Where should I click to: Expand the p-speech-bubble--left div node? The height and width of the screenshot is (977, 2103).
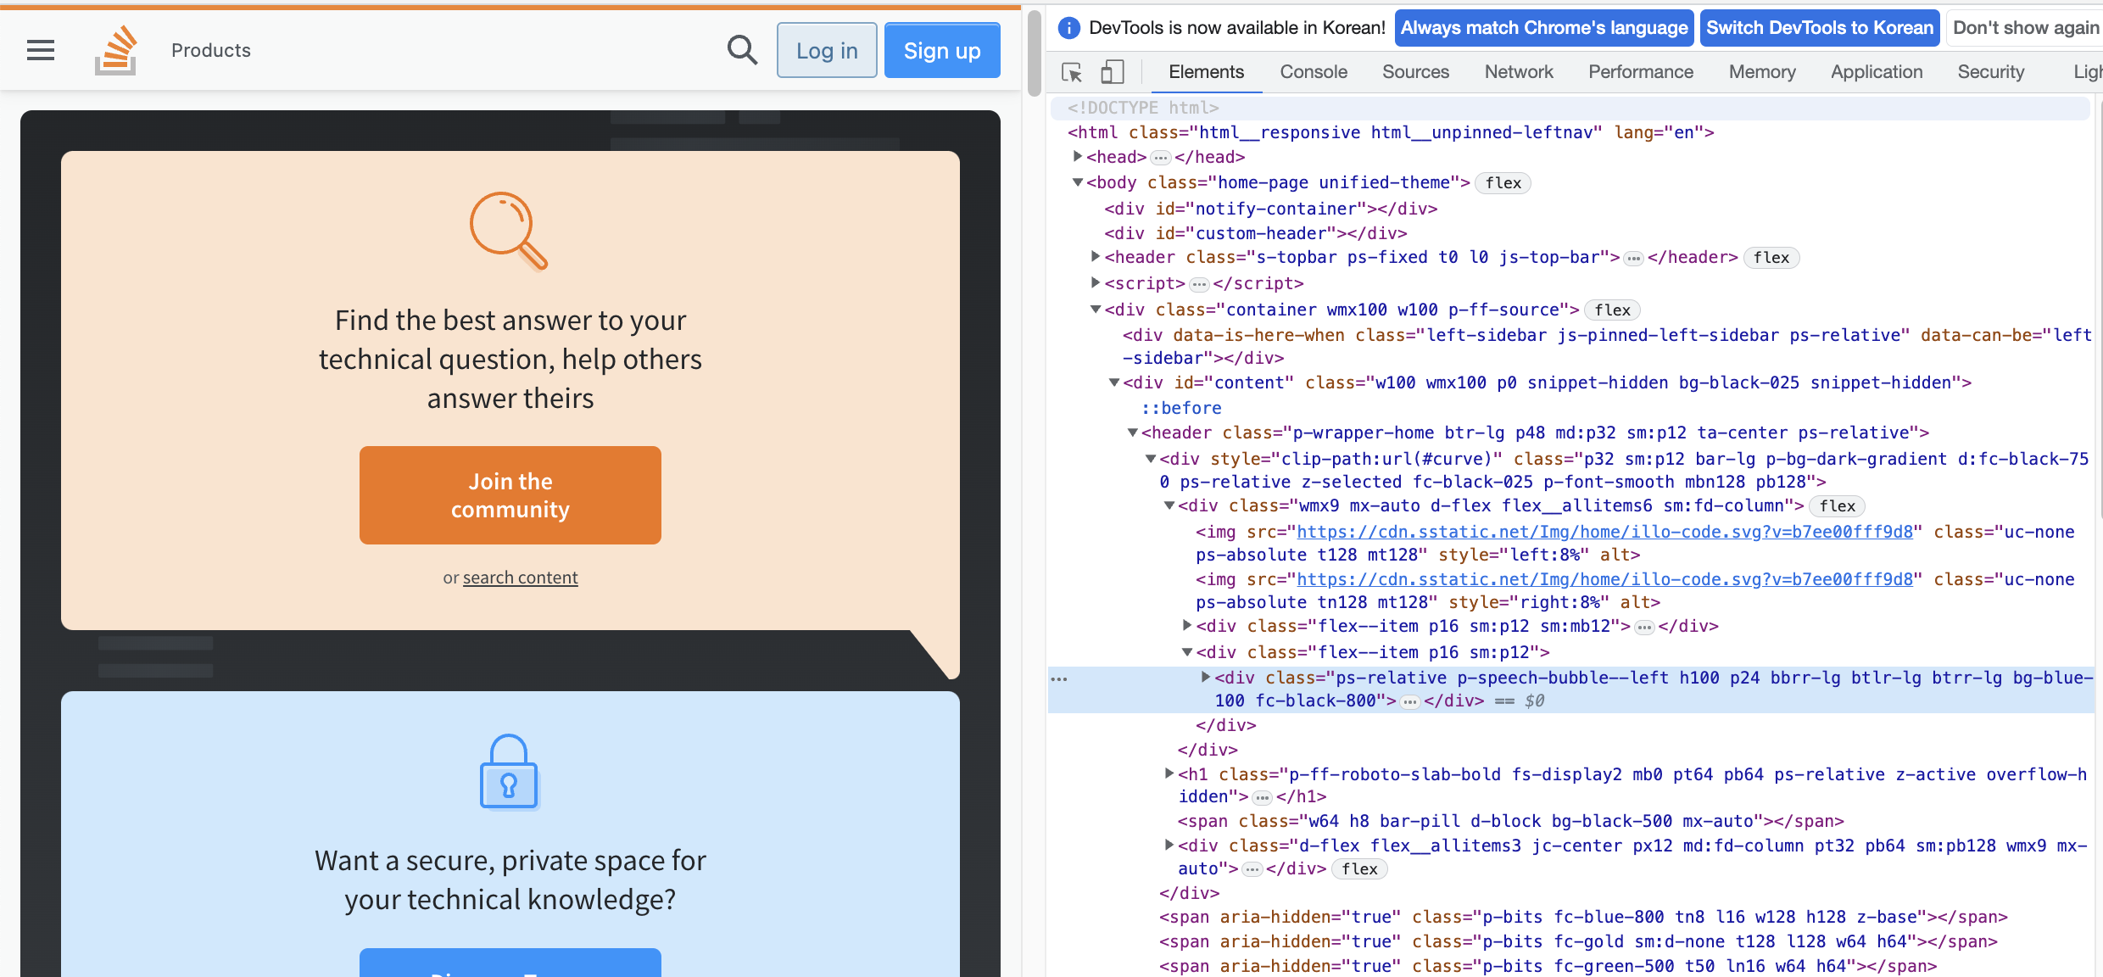[x=1205, y=677]
